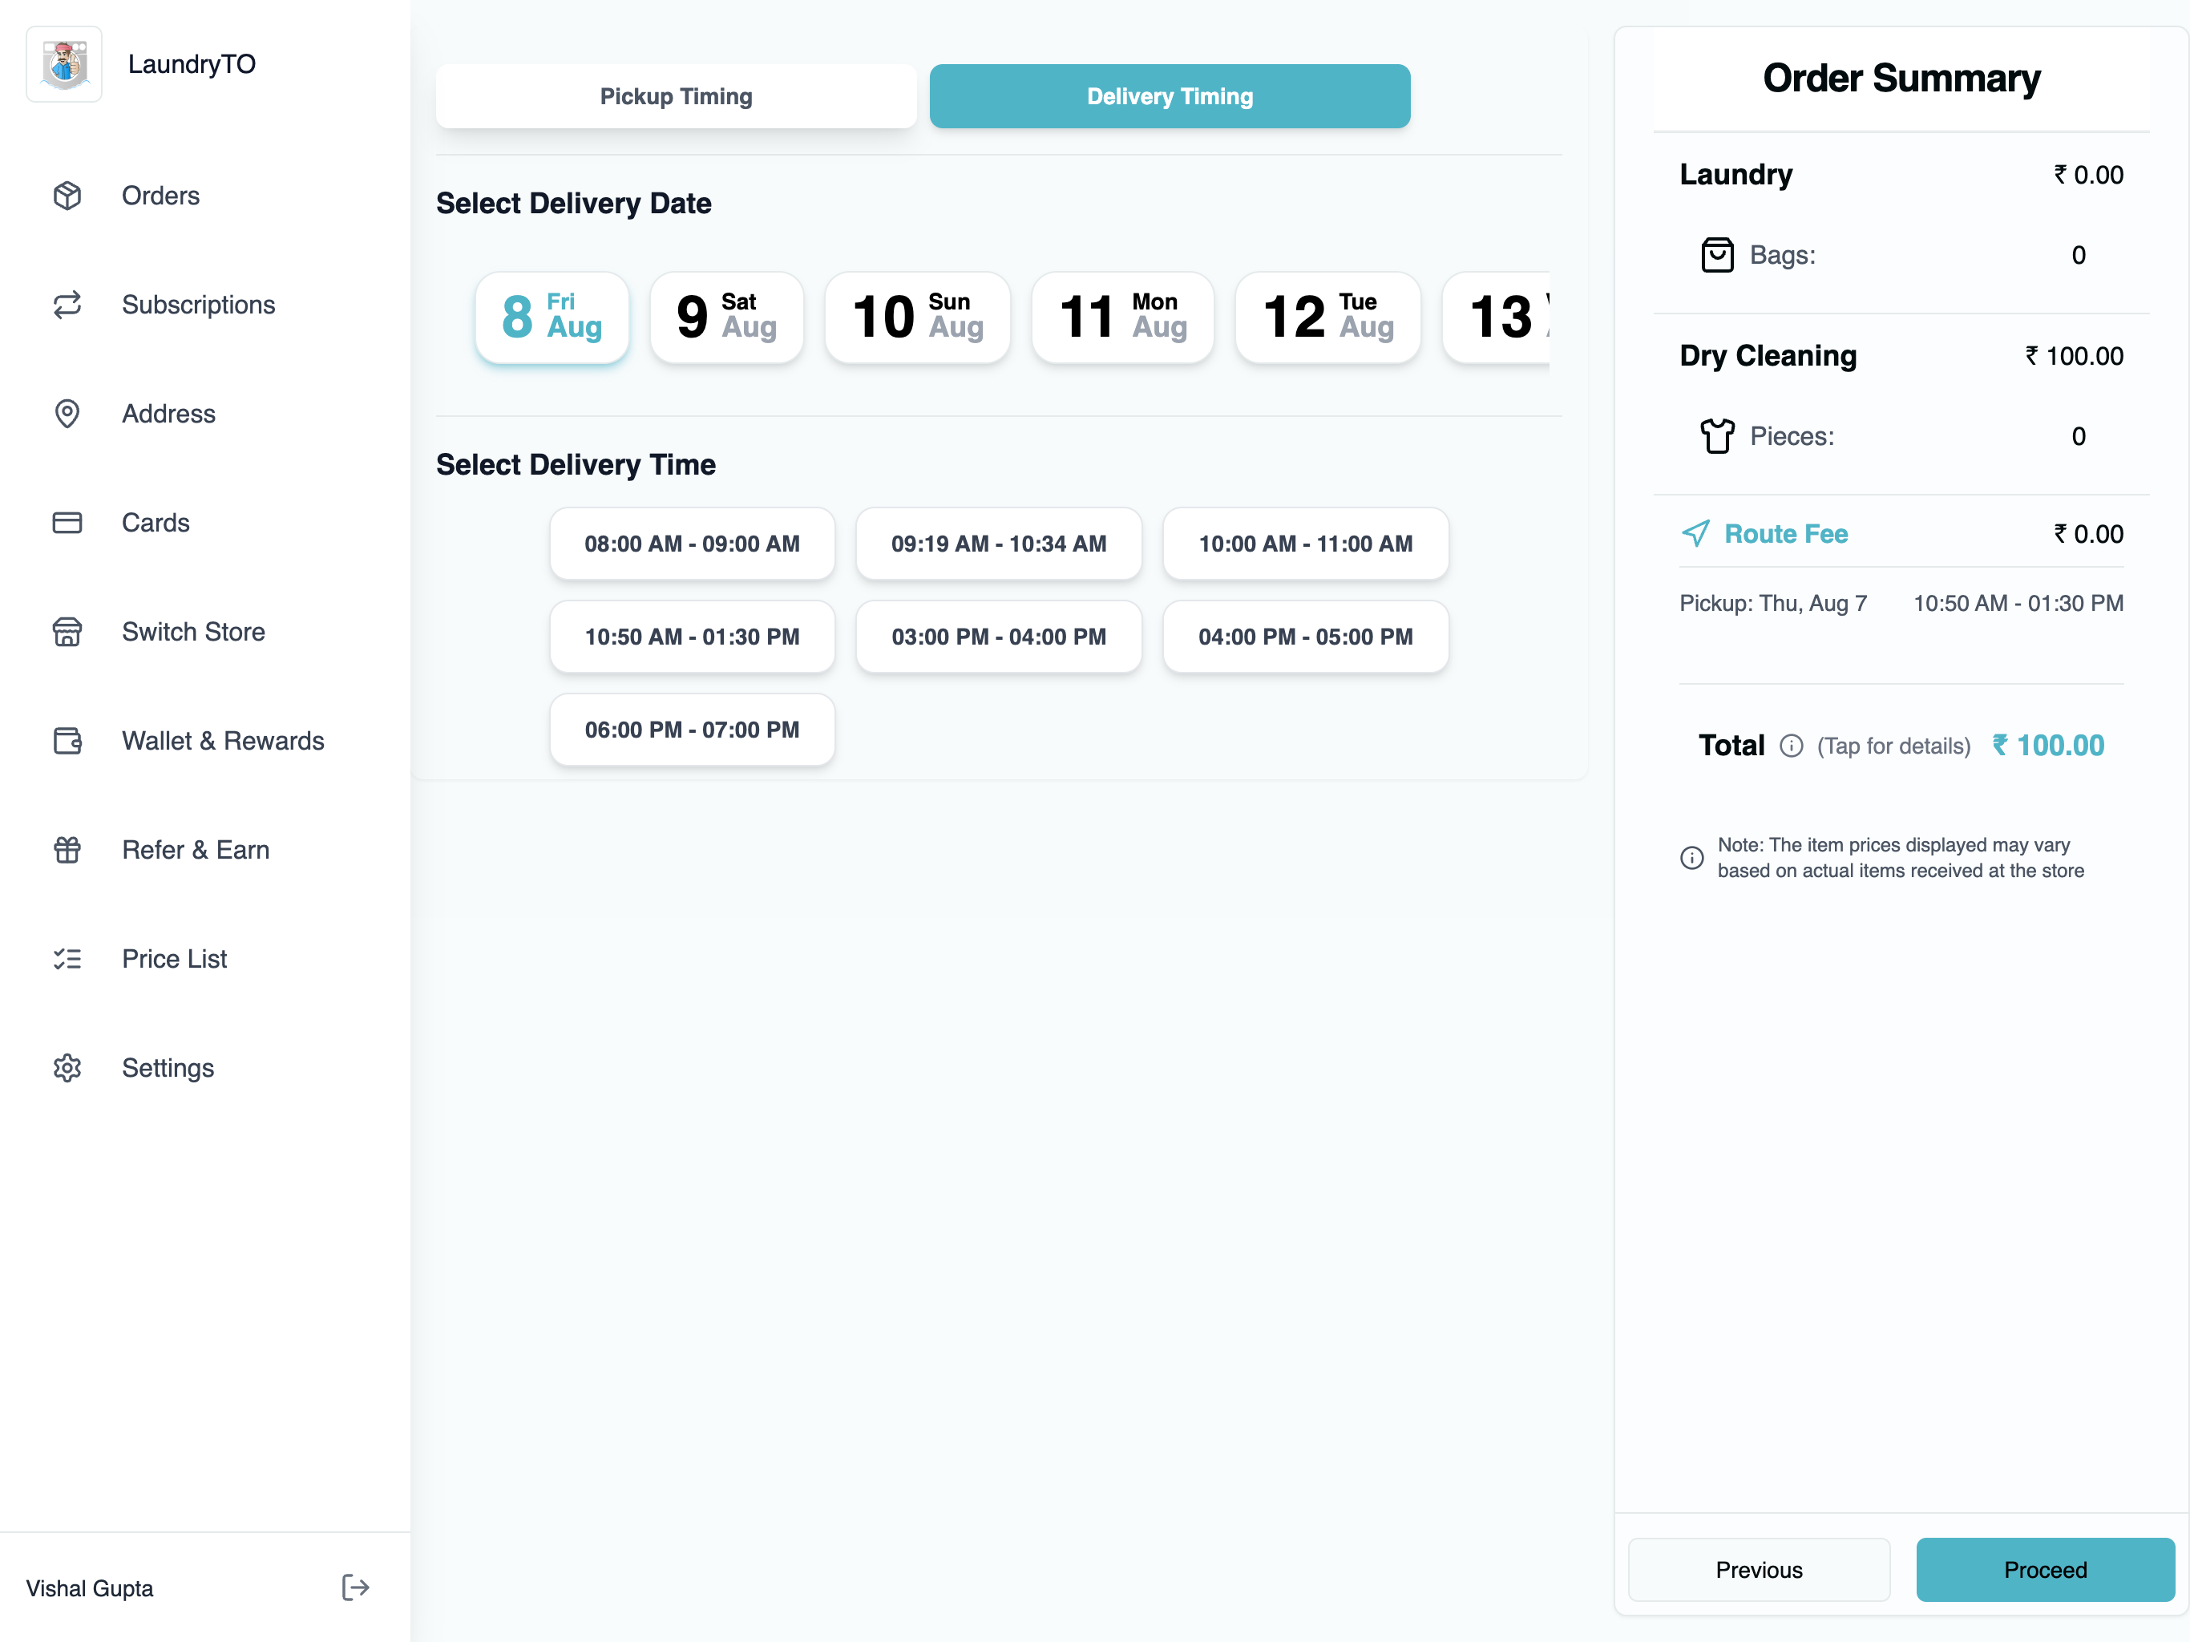
Task: Click the Previous button
Action: (x=1760, y=1570)
